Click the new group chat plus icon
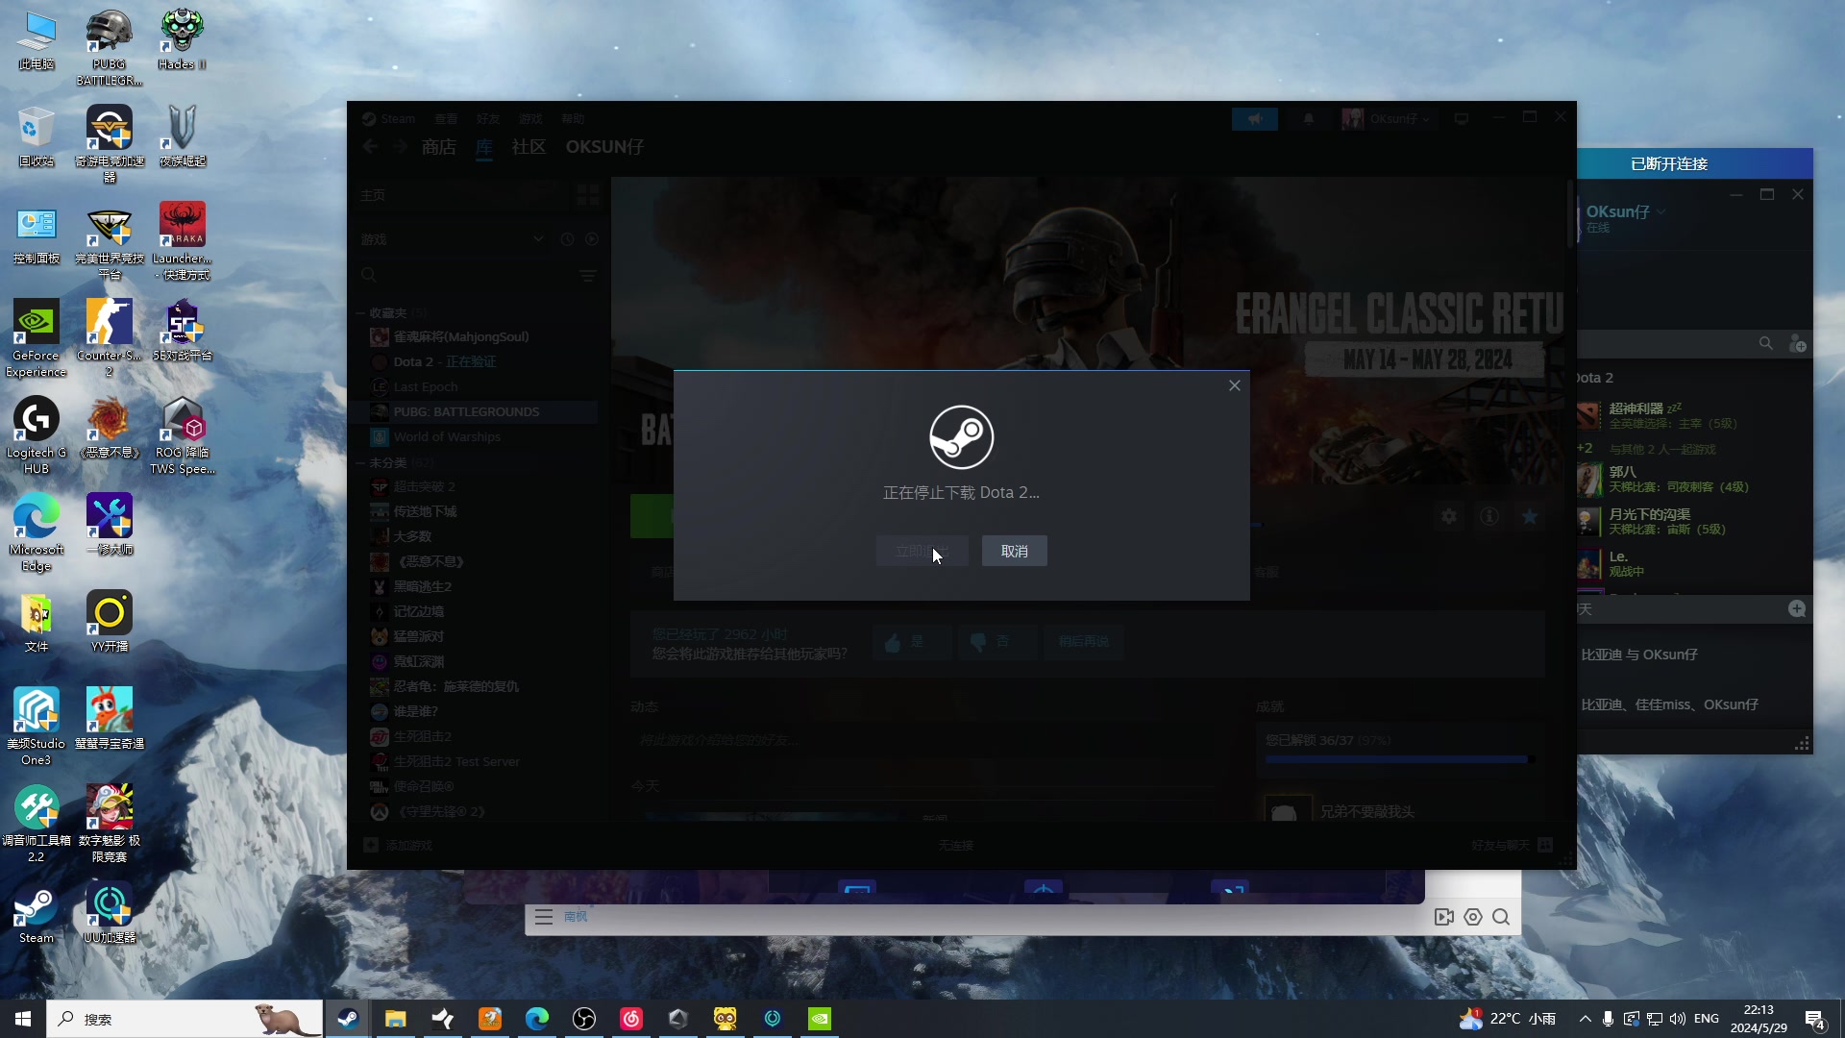 pyautogui.click(x=1797, y=609)
